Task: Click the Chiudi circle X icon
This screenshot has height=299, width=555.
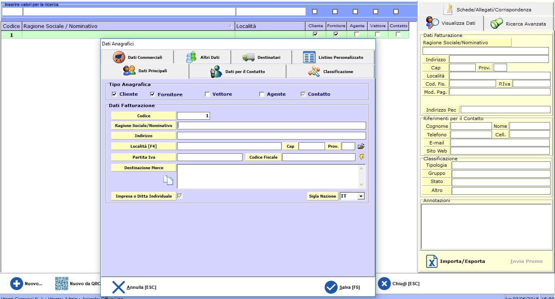Action: 384,284
